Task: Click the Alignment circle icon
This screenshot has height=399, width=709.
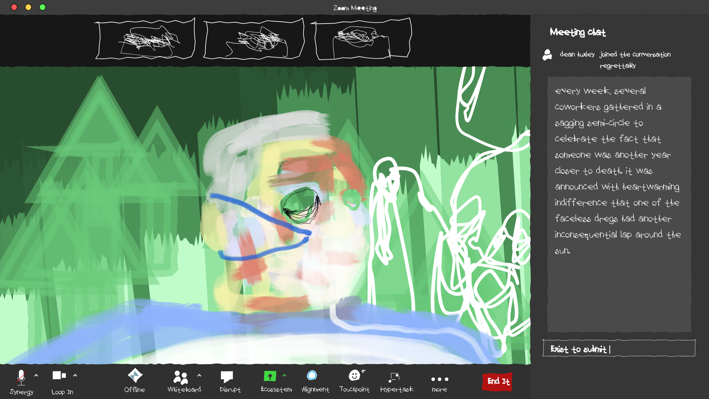Action: point(312,375)
